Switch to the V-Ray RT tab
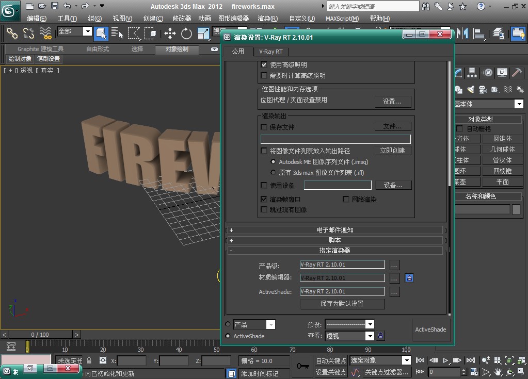Screen dimensions: 528x379 click(x=271, y=52)
